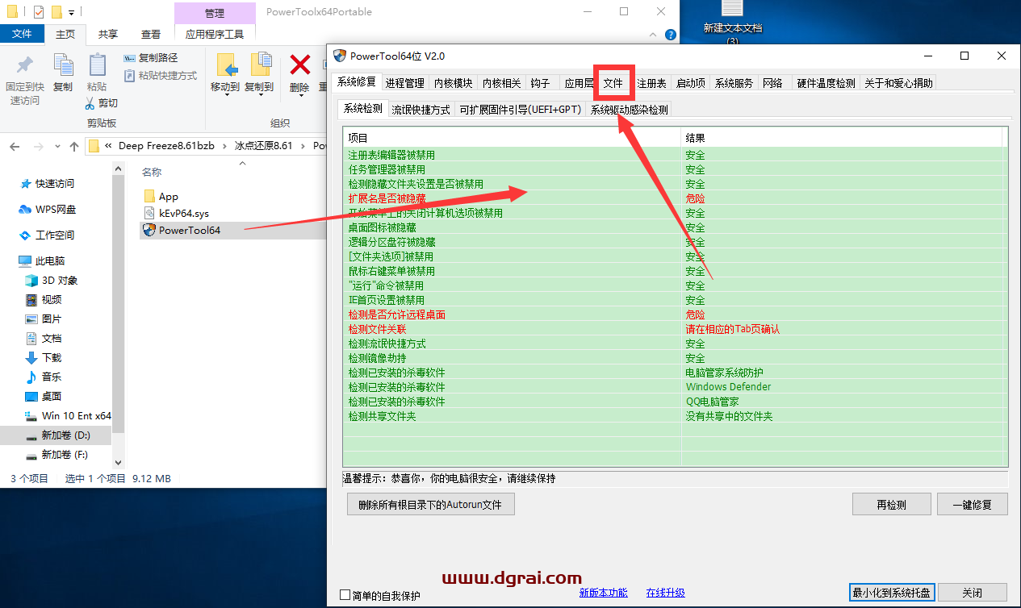
Task: Click the Explorer forward navigation arrow
Action: [x=38, y=146]
